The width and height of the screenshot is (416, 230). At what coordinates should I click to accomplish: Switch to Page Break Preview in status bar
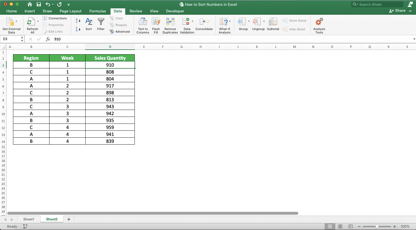350,227
